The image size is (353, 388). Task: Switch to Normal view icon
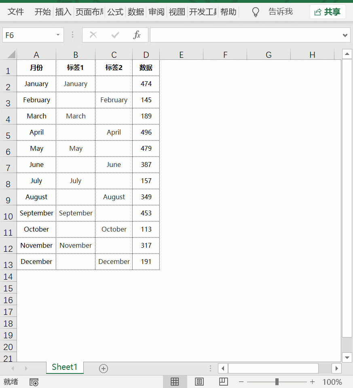pos(175,382)
